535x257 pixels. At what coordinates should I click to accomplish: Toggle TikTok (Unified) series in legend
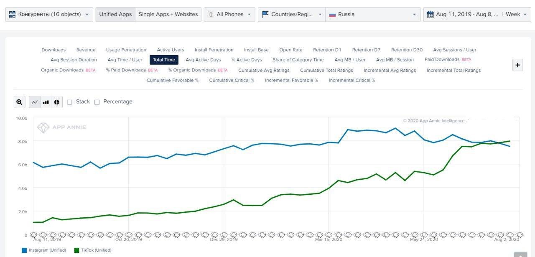[93, 250]
